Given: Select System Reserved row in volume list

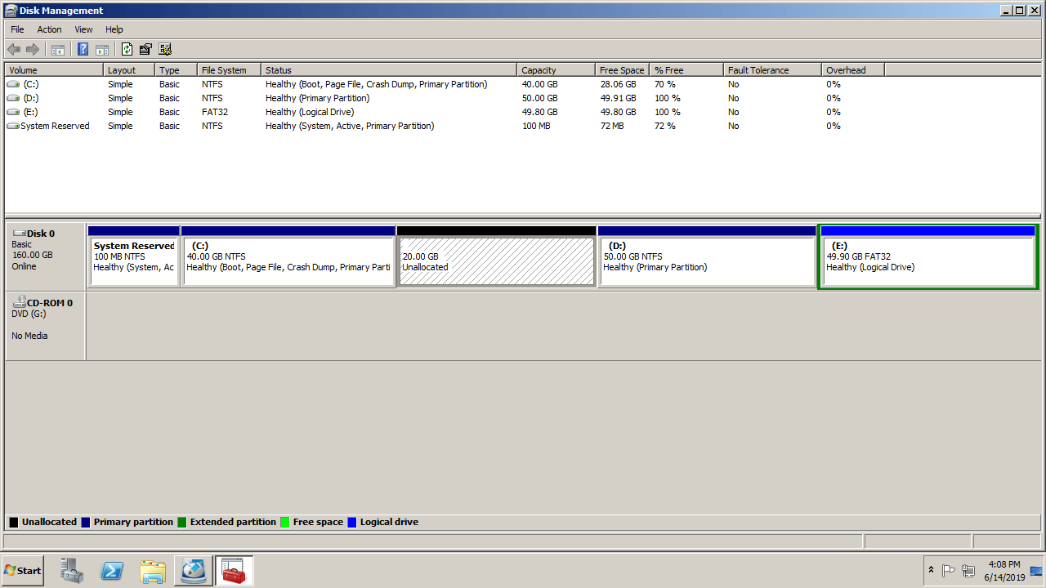Looking at the screenshot, I should tap(55, 126).
